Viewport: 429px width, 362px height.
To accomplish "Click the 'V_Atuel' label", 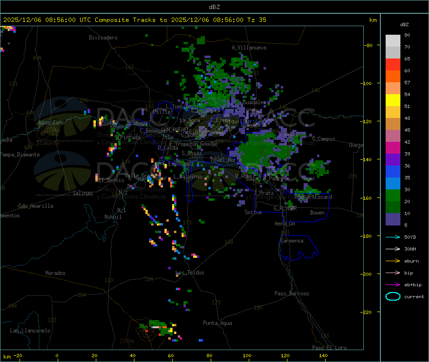I will (x=245, y=176).
